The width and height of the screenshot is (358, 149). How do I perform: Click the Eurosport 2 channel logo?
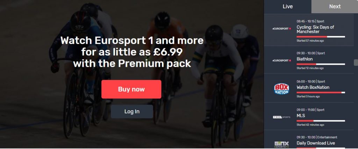[x=281, y=61]
